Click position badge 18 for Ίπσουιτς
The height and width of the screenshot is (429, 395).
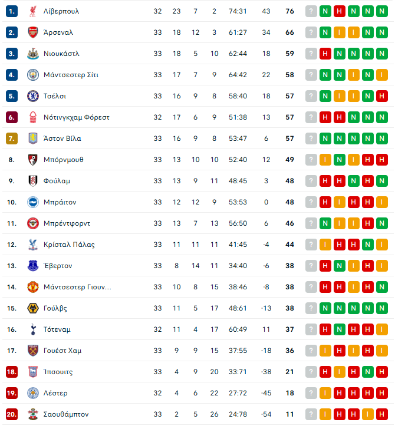12,372
